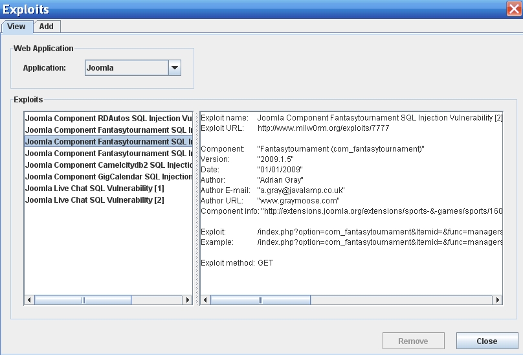This screenshot has width=523, height=355.
Task: Click the Close button
Action: click(487, 341)
